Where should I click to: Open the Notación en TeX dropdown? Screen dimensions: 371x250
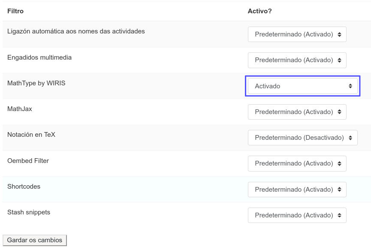click(302, 138)
